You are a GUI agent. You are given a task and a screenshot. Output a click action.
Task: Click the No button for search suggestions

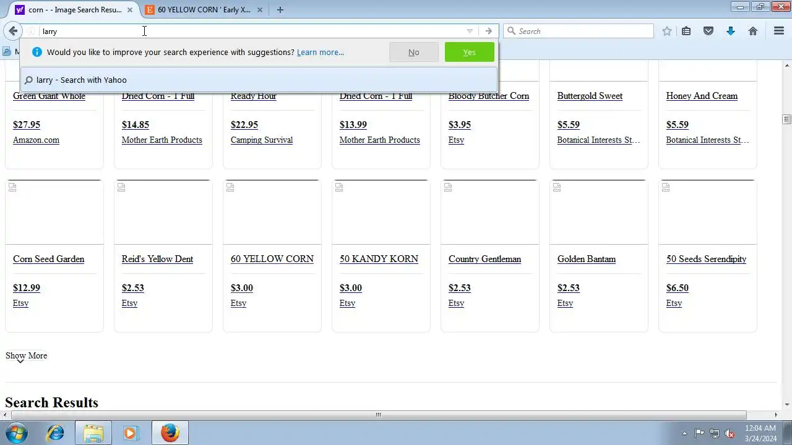tap(414, 53)
